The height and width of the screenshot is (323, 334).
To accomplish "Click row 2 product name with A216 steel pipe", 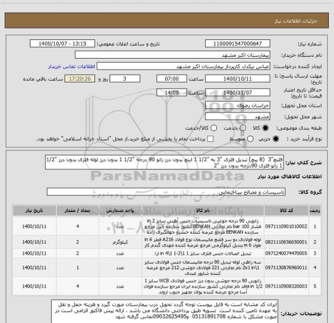I will [203, 242].
